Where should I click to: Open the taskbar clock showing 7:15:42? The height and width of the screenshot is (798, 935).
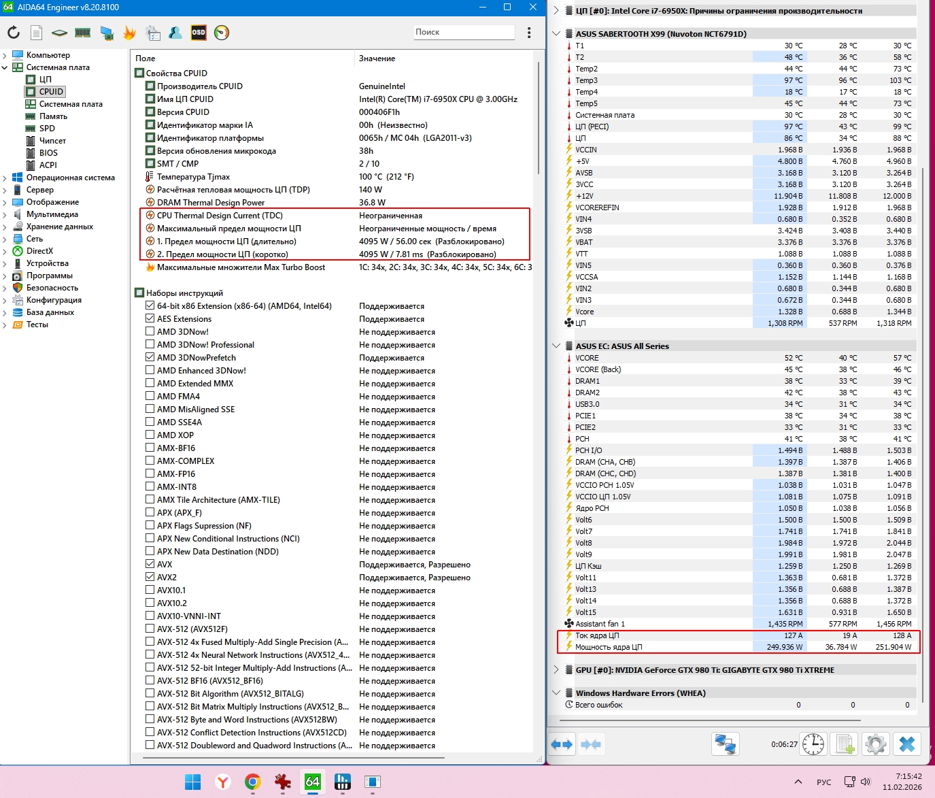point(902,782)
